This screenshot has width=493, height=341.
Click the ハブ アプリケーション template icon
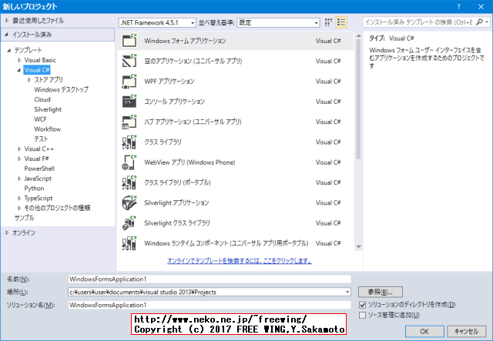(x=129, y=122)
